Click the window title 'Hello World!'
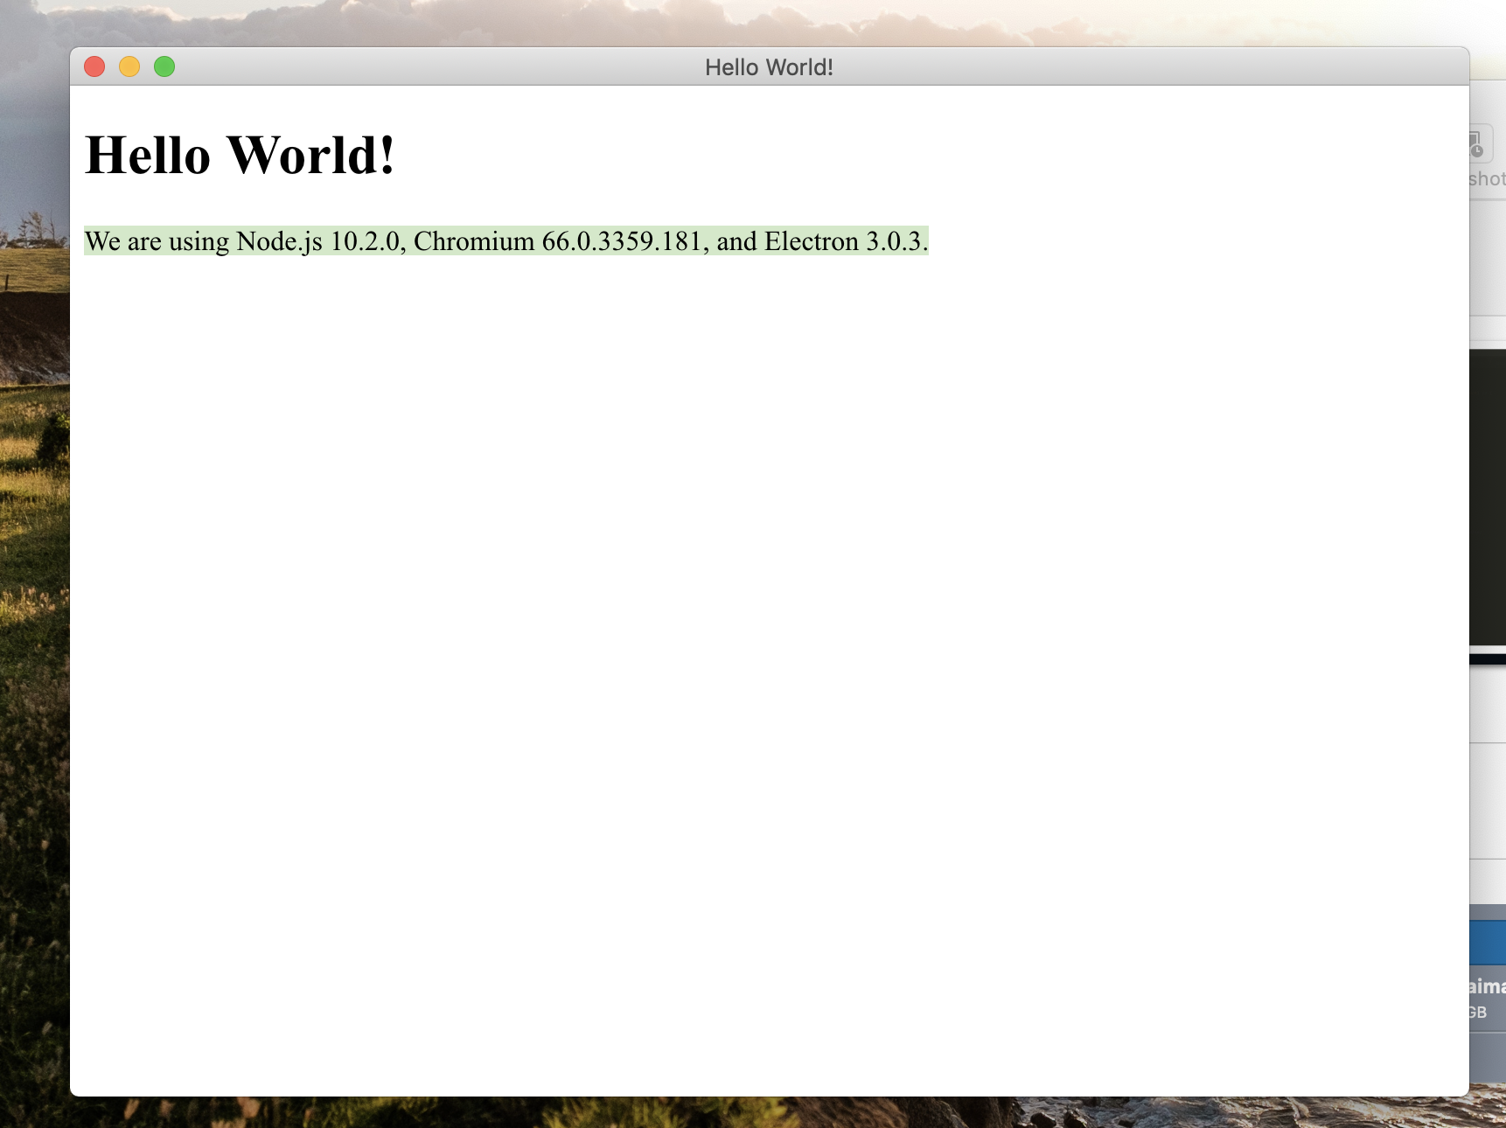 coord(769,67)
